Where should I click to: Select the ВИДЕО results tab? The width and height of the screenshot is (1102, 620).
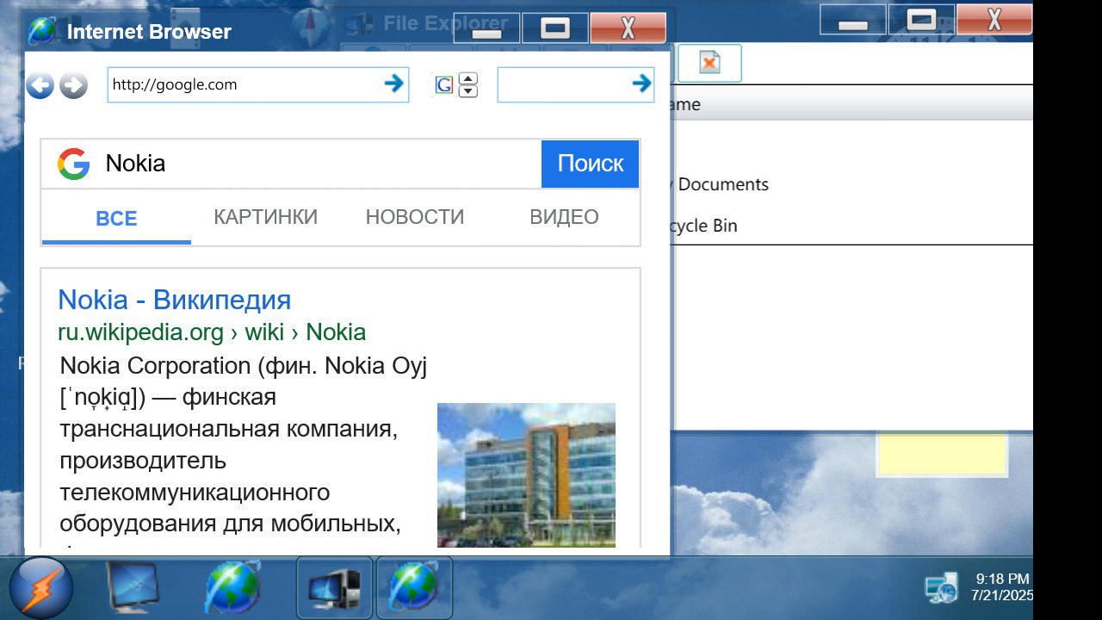pyautogui.click(x=564, y=217)
